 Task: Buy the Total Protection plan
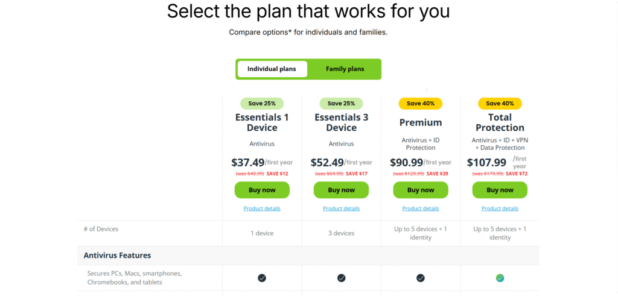coord(500,190)
